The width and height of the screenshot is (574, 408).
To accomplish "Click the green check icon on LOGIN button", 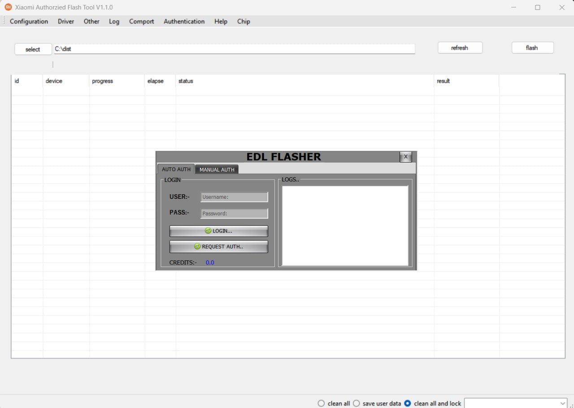I will pos(208,231).
